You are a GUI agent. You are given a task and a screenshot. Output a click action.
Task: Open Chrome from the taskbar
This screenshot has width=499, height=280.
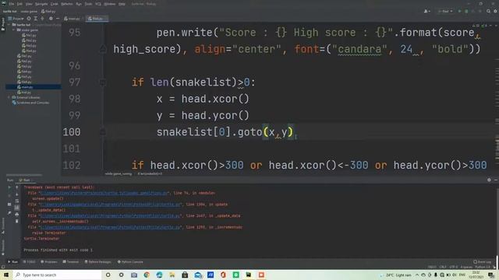147,275
